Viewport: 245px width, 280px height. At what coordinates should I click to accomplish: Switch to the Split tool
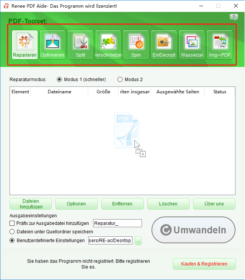(x=81, y=45)
